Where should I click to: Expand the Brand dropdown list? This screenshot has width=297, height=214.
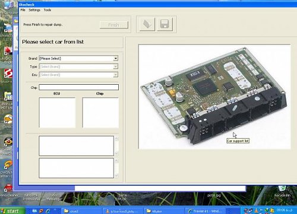115,59
